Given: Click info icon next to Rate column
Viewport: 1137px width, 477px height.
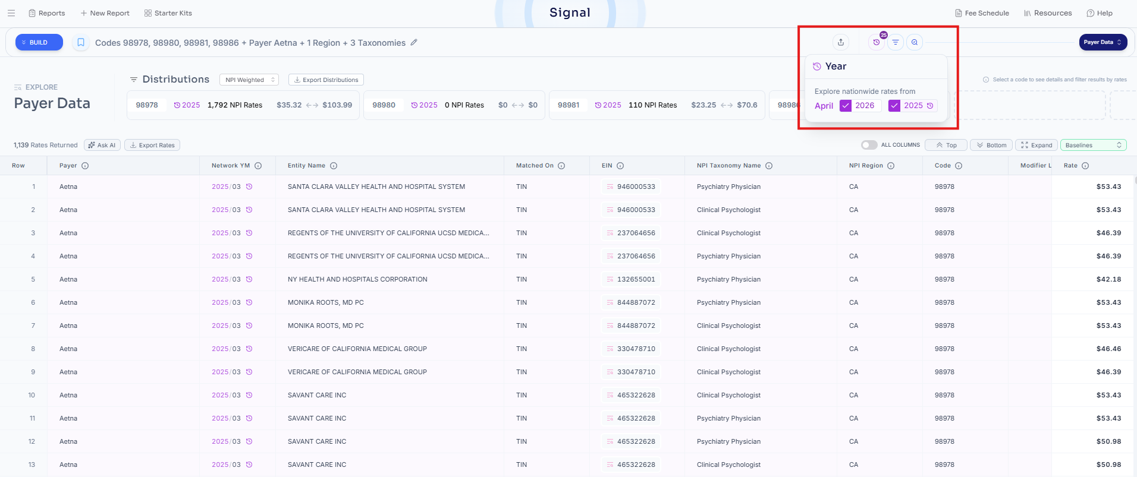Looking at the screenshot, I should coord(1085,166).
